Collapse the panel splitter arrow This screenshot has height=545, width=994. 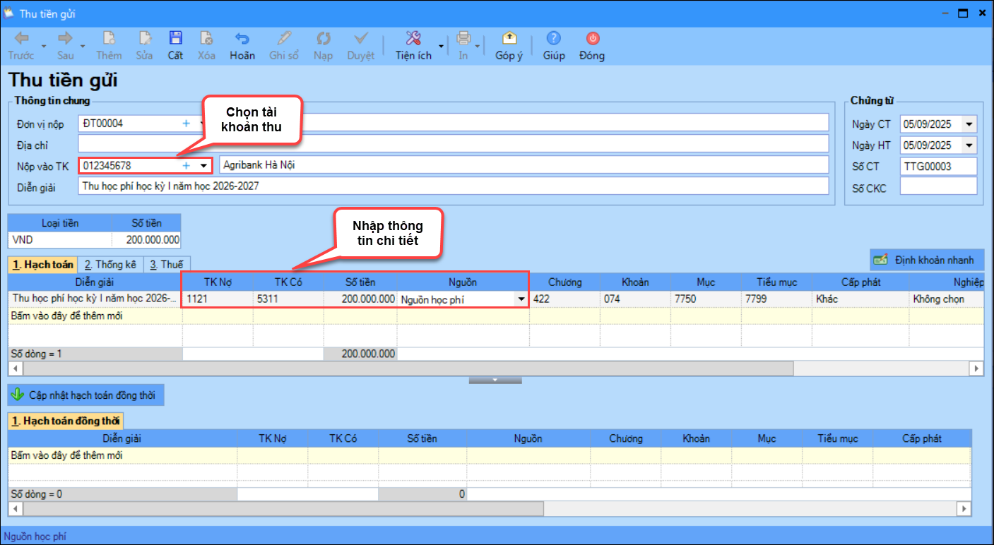[495, 380]
